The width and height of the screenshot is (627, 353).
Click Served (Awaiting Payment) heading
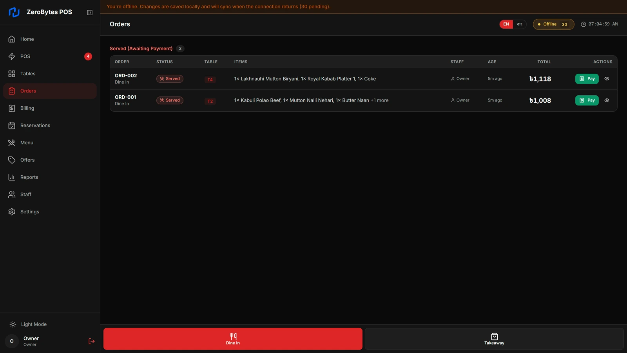coord(141,49)
